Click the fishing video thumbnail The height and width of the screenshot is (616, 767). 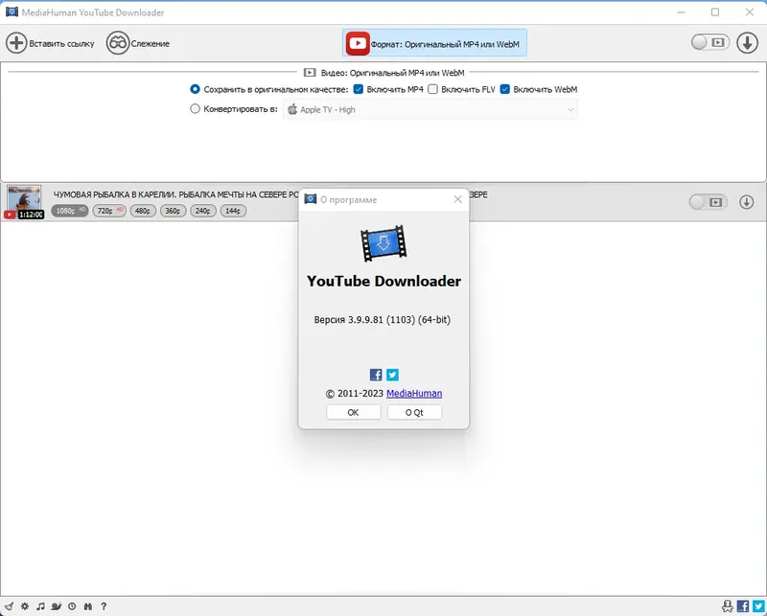pos(24,200)
